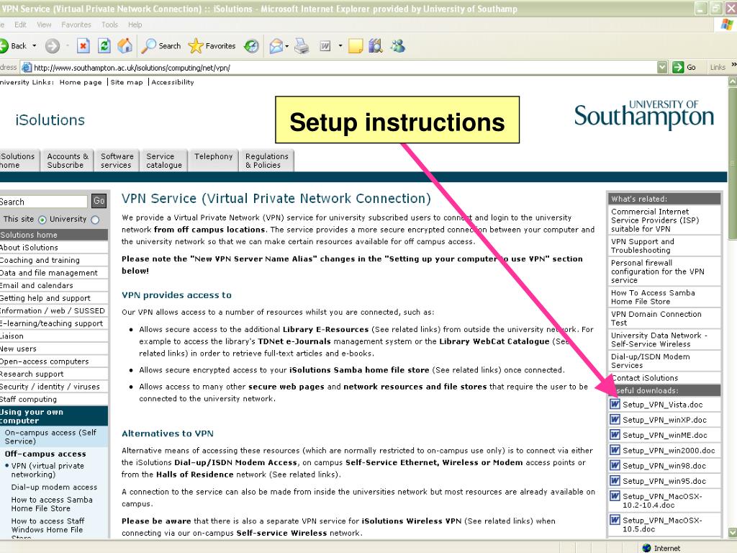Click the Internet zone globe in the status bar
737x553 pixels.
(x=647, y=548)
